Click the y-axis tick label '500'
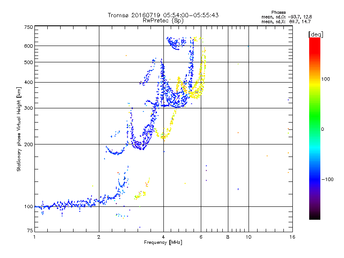The image size is (344, 258). point(28,62)
